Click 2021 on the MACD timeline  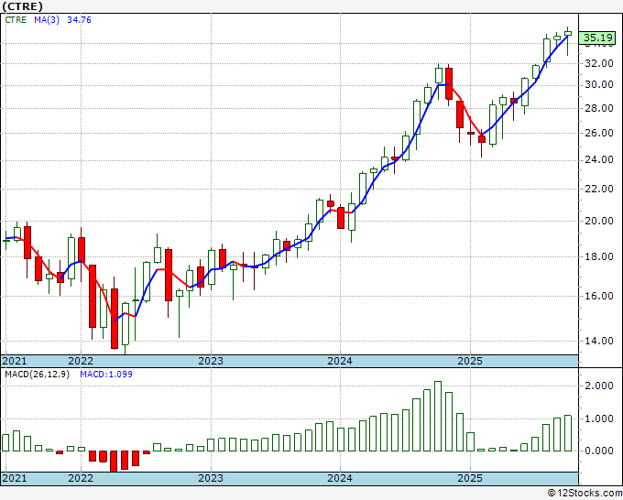coord(15,478)
